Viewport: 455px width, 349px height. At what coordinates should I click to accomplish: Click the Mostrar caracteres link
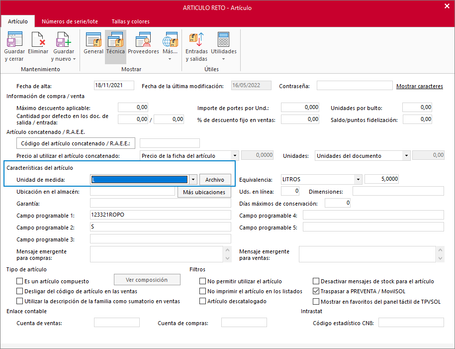(420, 86)
